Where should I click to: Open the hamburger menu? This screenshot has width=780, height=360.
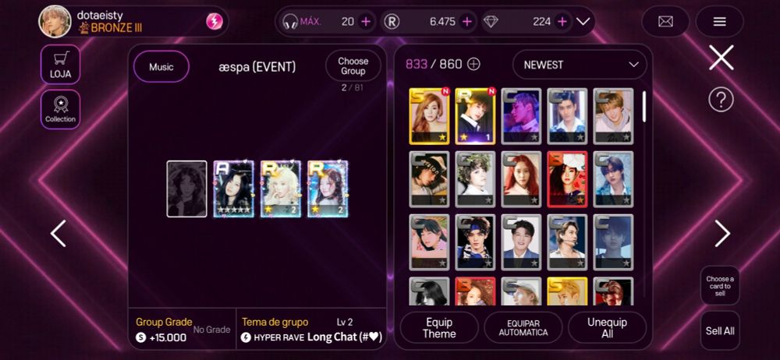(x=719, y=21)
